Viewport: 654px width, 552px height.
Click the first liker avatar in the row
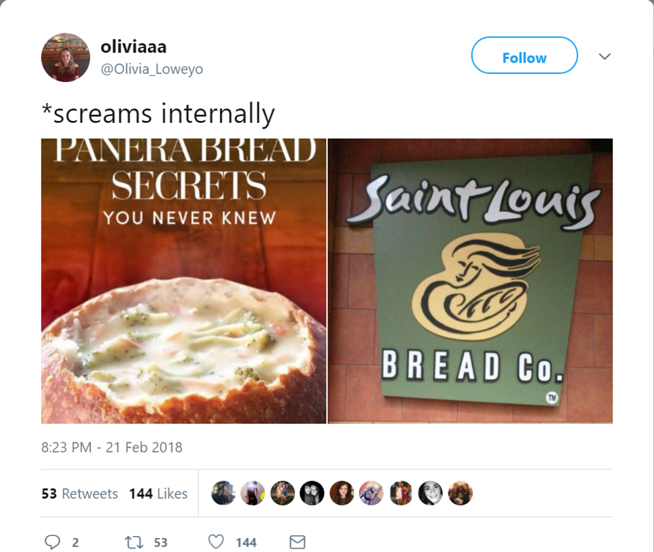224,493
